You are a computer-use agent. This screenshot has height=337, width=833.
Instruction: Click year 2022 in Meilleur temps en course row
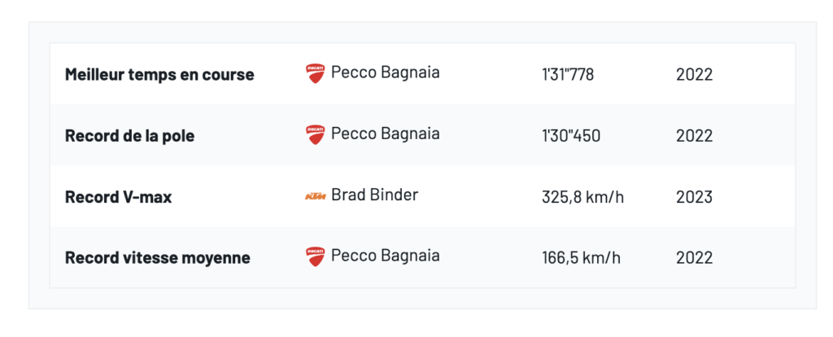pyautogui.click(x=694, y=75)
